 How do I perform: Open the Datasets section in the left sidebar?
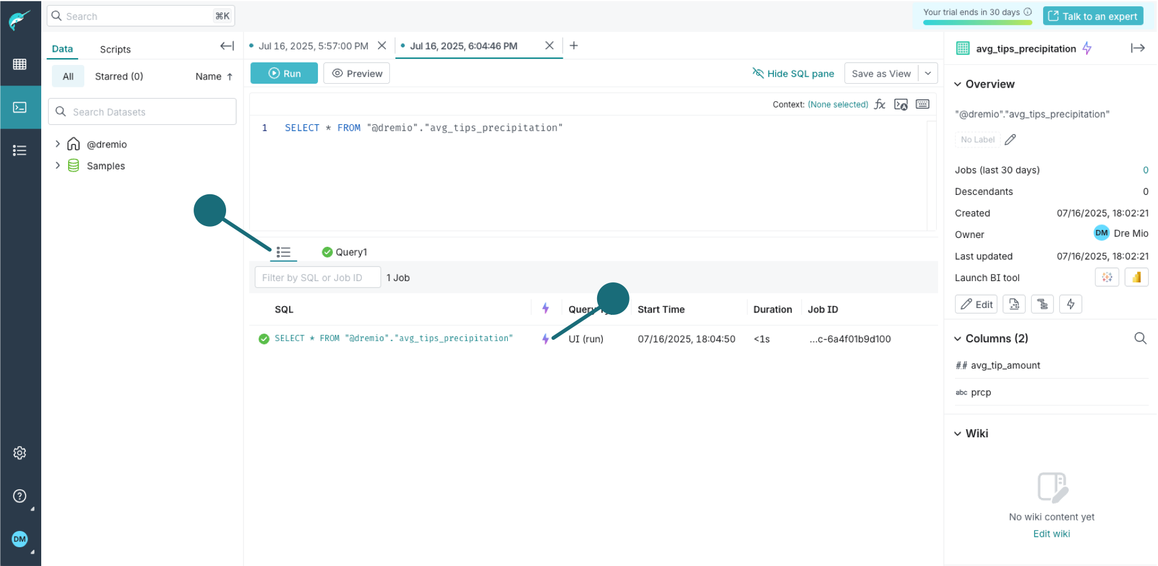(21, 64)
